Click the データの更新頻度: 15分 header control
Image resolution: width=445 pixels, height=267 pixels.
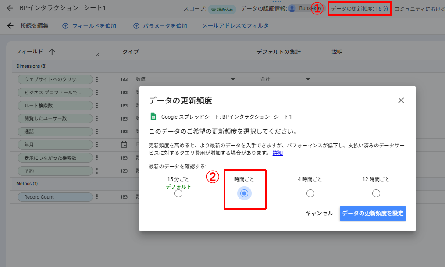360,7
